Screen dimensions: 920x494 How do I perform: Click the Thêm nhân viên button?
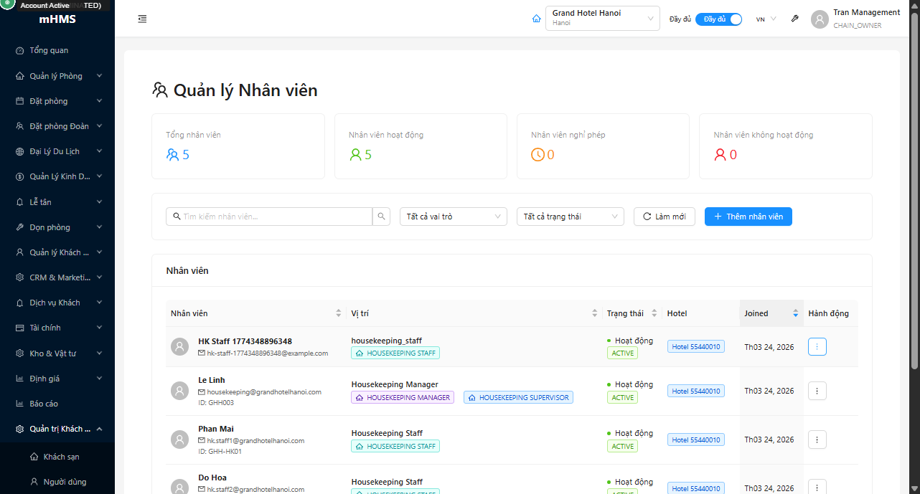[x=748, y=217]
